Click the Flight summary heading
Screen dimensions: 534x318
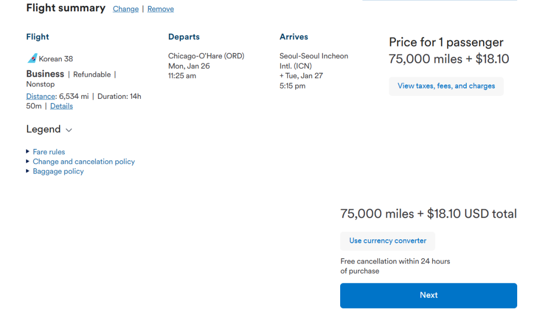[x=66, y=8]
